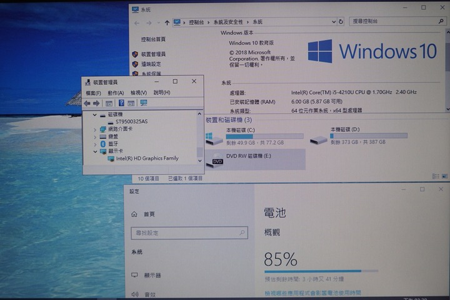This screenshot has height=300, width=450.
Task: Click the properties pane icon next to Help
Action: [x=131, y=103]
